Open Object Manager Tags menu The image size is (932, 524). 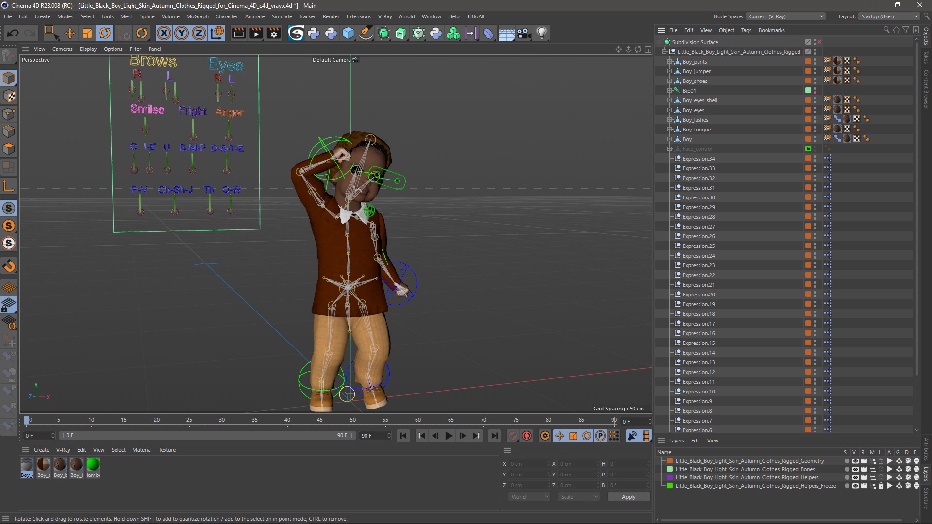746,30
